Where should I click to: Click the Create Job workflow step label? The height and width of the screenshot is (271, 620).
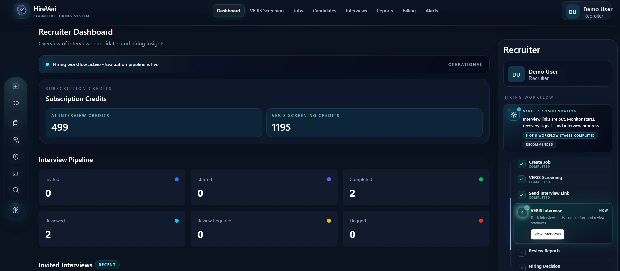540,162
